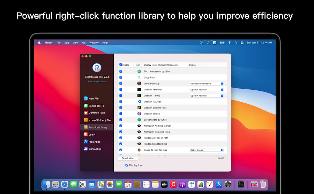Screen dimensions: 314x194
Task: Click the Reset button
Action: tap(221, 158)
